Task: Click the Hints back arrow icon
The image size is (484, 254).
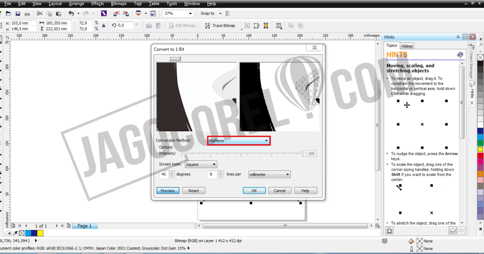Action: (453, 230)
